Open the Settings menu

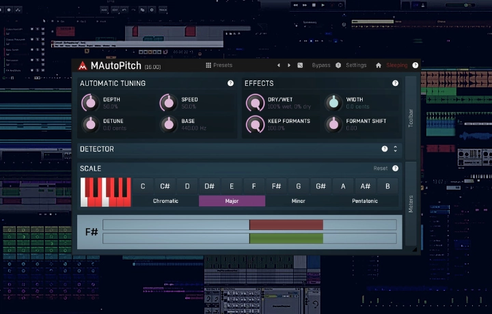pyautogui.click(x=356, y=65)
